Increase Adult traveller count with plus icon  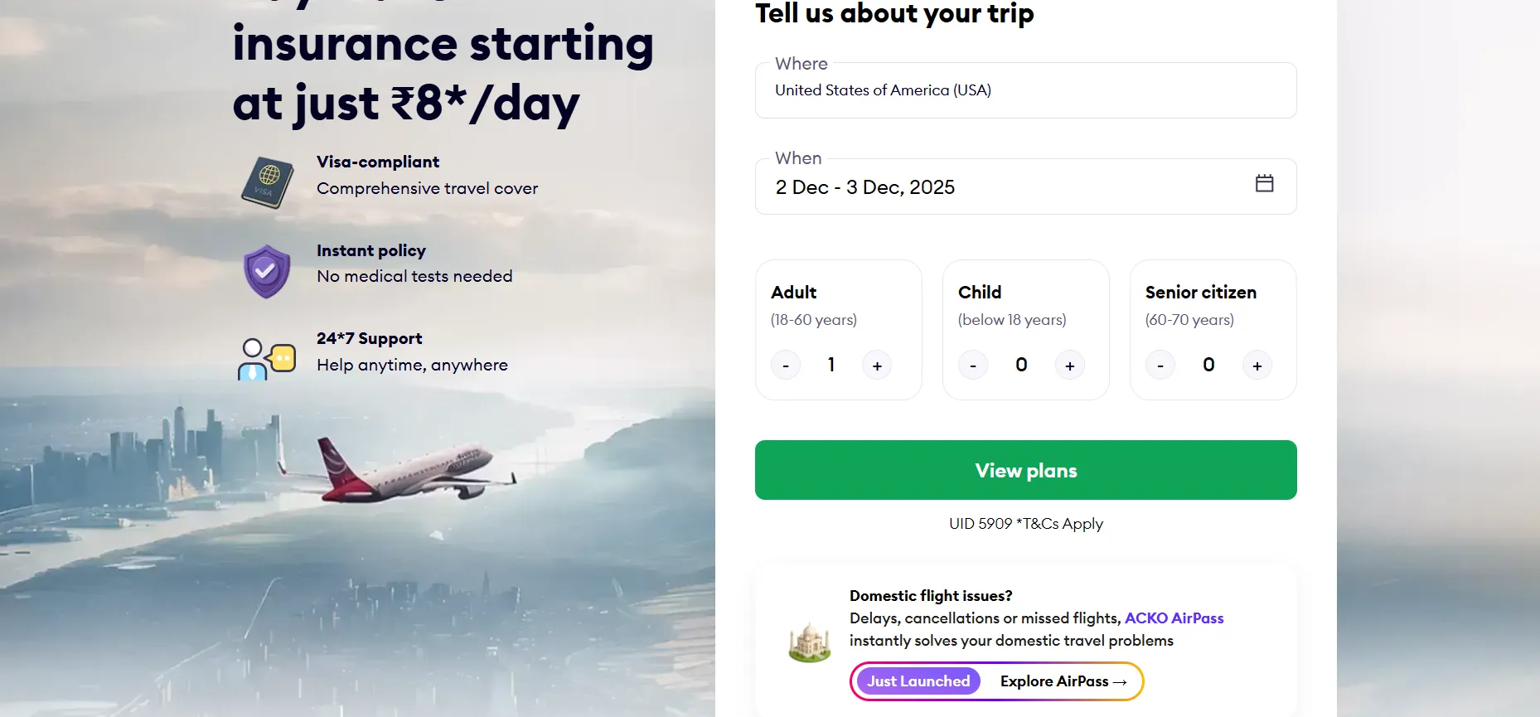point(877,365)
